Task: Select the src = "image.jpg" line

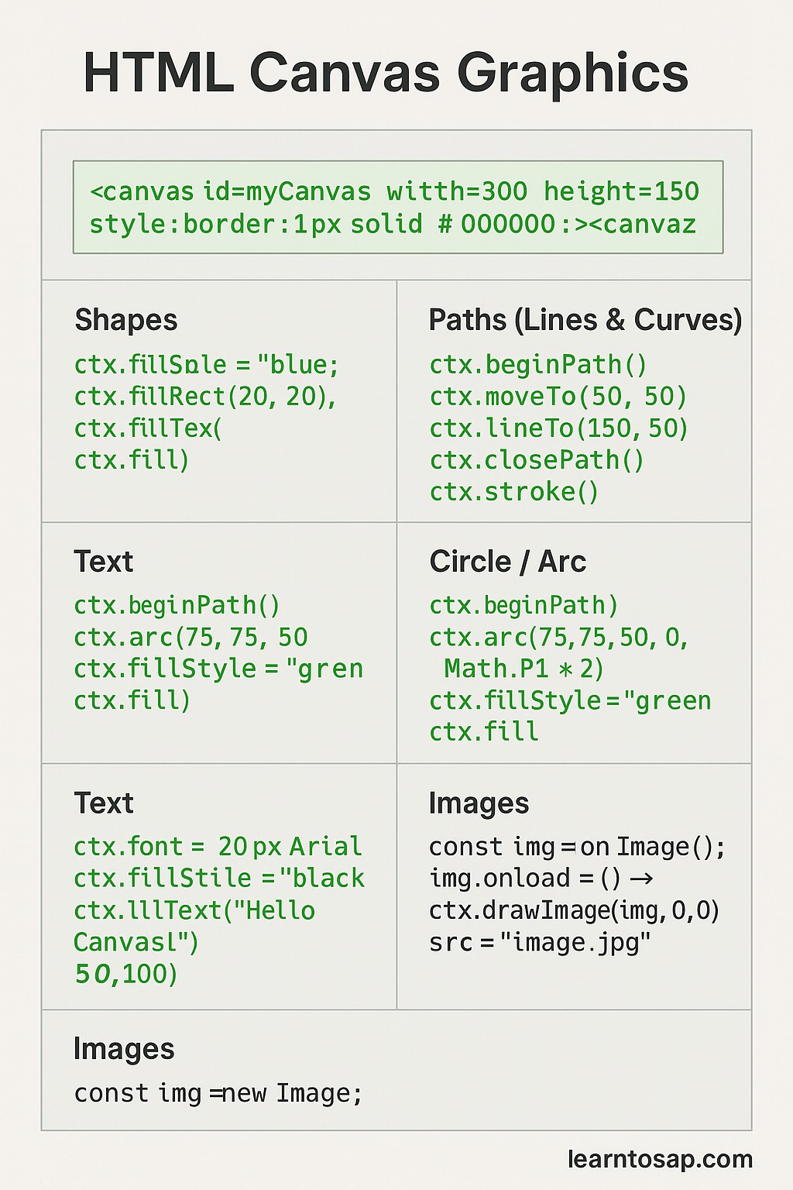Action: 540,943
